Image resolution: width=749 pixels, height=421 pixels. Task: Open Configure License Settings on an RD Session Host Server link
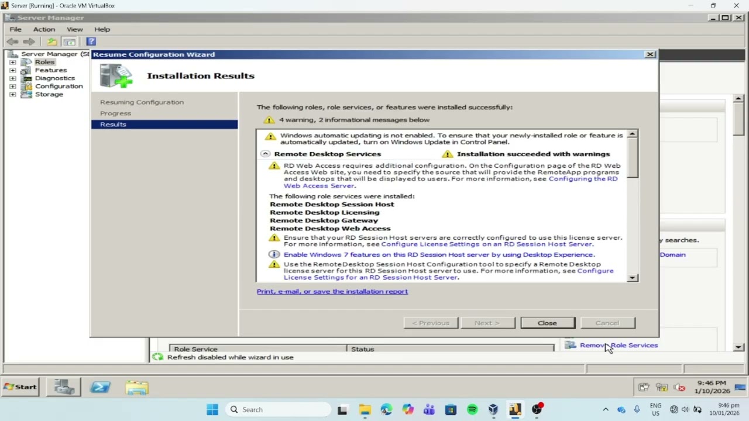487,244
